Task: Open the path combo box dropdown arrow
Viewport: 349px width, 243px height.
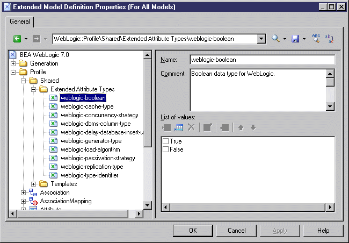Action: click(x=261, y=39)
